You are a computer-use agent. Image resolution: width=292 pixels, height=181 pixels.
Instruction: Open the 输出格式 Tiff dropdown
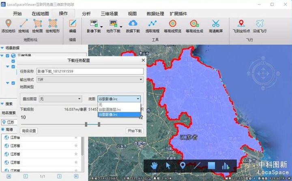coord(90,80)
